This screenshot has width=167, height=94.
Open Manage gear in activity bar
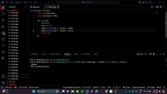(x=3, y=83)
